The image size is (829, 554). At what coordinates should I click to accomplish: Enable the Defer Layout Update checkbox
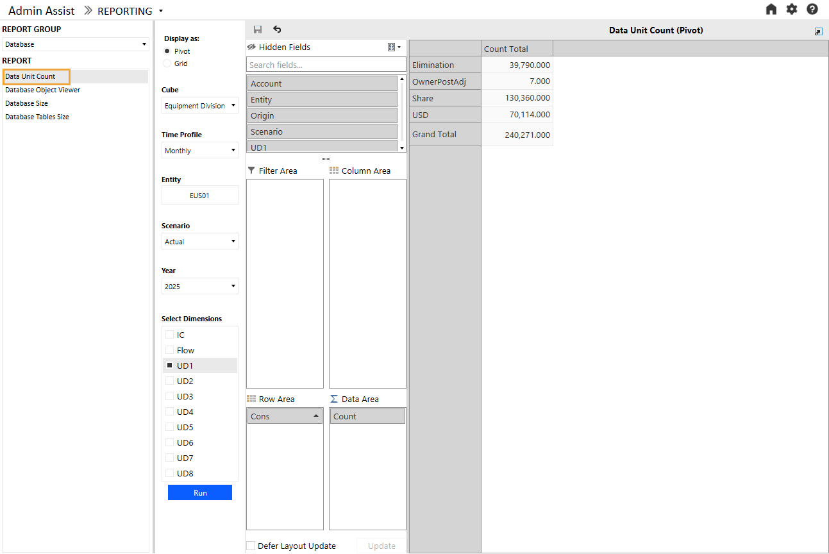[251, 546]
